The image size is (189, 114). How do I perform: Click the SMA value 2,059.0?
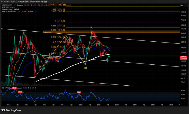pos(17,9)
